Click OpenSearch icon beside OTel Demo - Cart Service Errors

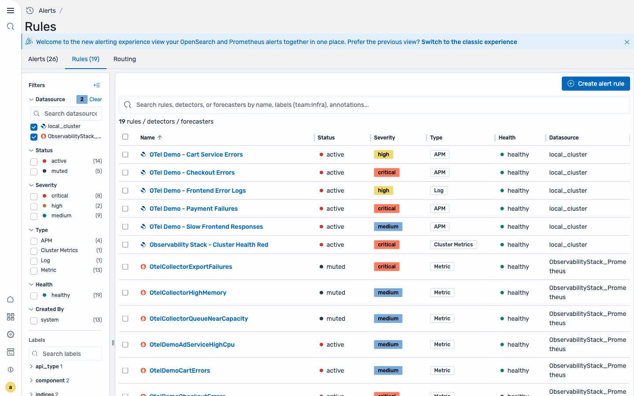[x=143, y=154]
